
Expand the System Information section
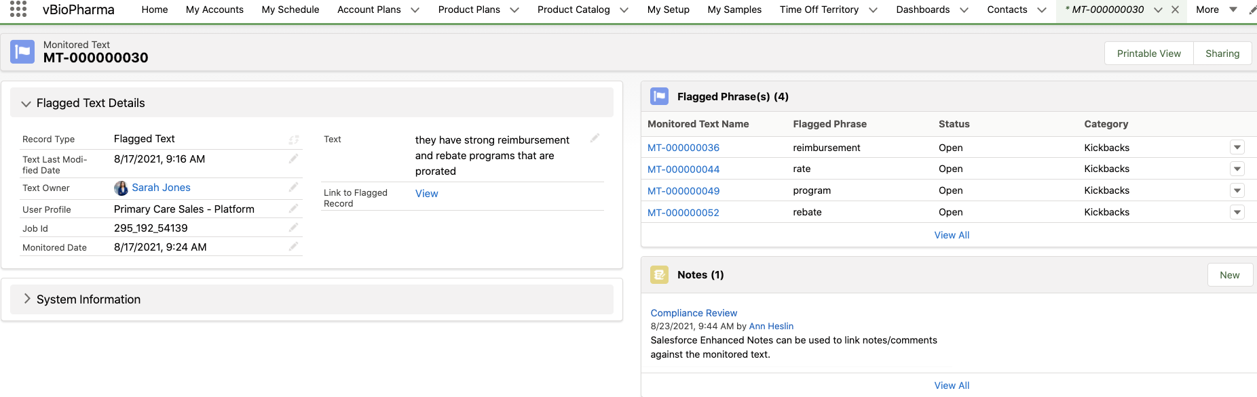(x=26, y=299)
